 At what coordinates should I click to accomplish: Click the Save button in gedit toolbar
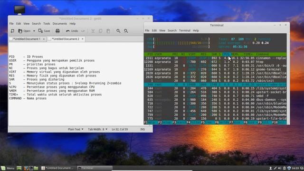pos(44,31)
